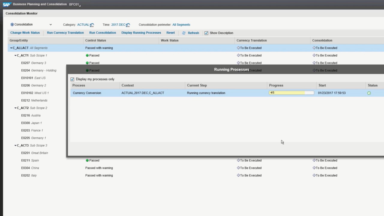Open the All Segments perimeter link

coord(181,25)
